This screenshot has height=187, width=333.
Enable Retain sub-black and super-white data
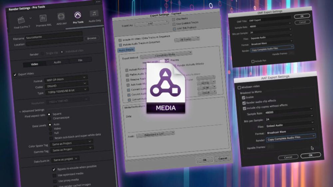51,138
